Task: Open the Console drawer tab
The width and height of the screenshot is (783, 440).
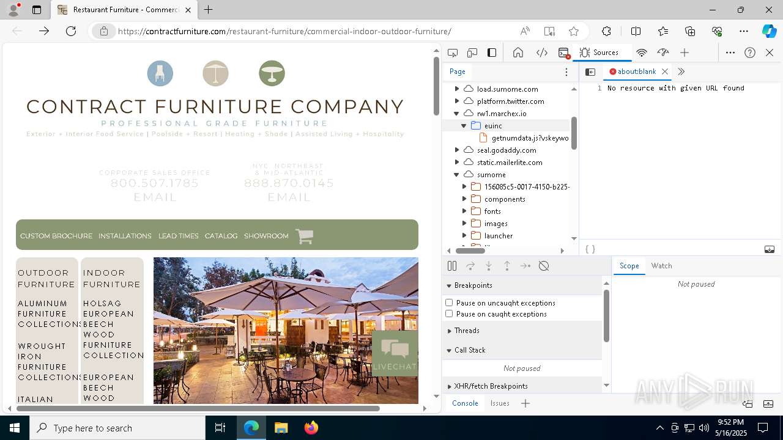Action: pos(465,403)
